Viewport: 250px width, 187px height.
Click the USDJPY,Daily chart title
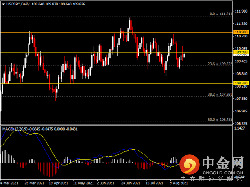[18, 4]
